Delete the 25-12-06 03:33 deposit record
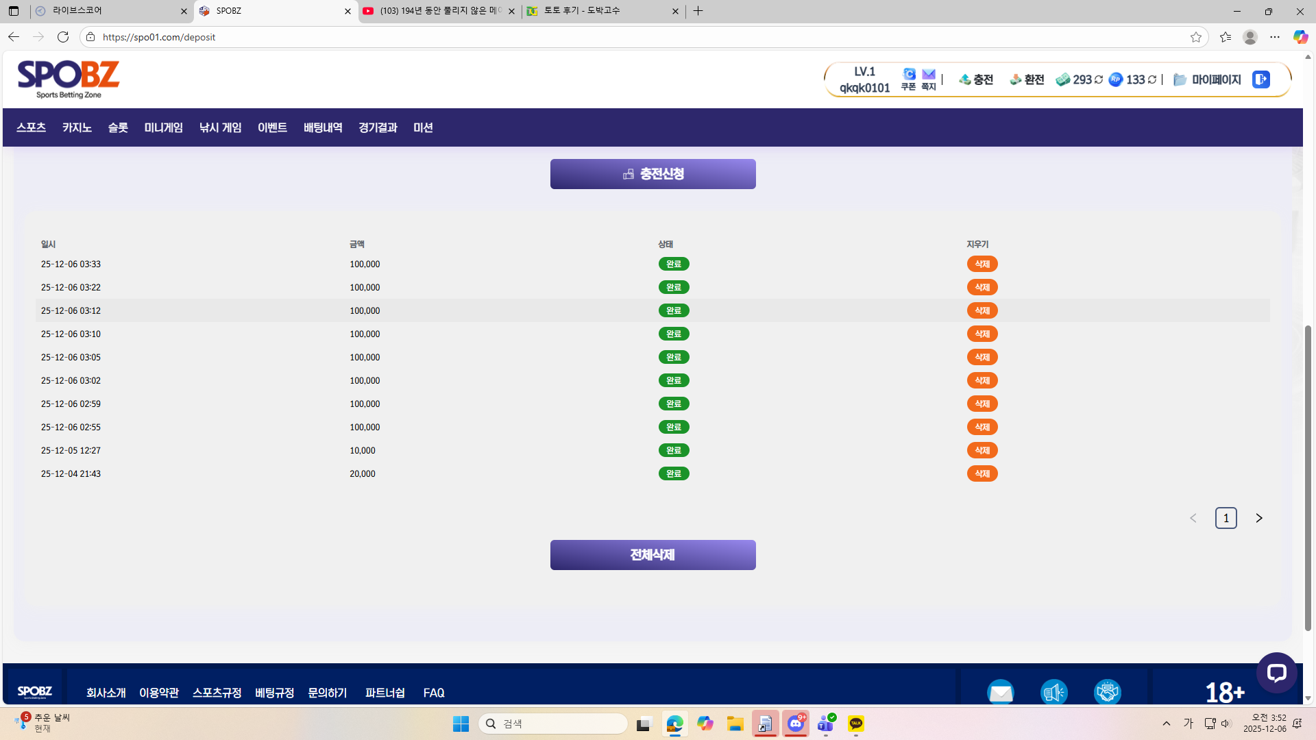The width and height of the screenshot is (1316, 740). [x=982, y=264]
